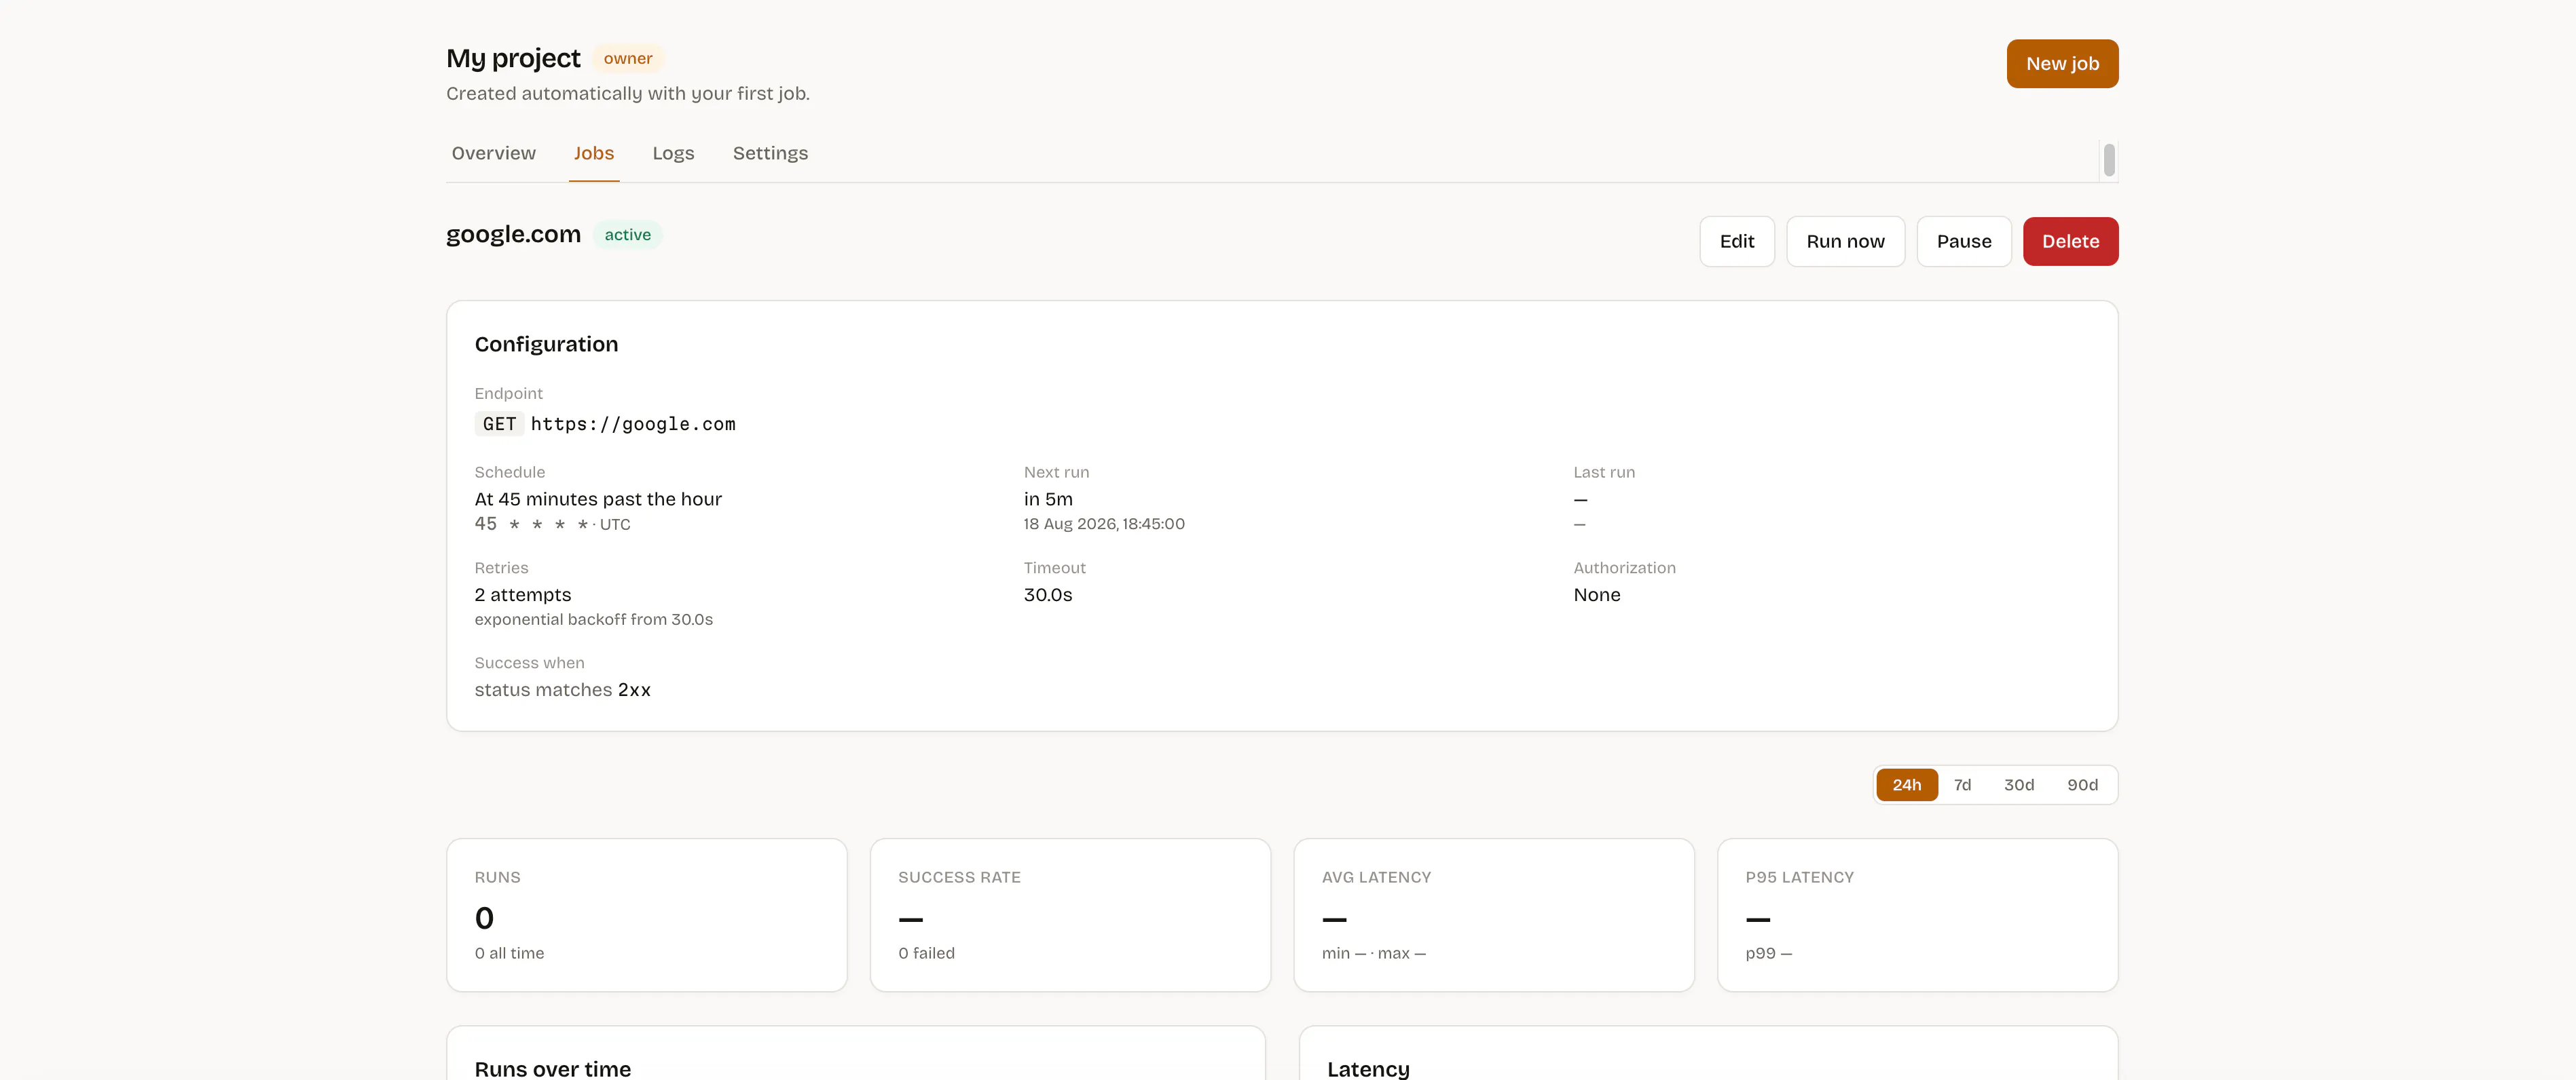Click the My project title
The height and width of the screenshot is (1080, 2576).
click(x=513, y=59)
